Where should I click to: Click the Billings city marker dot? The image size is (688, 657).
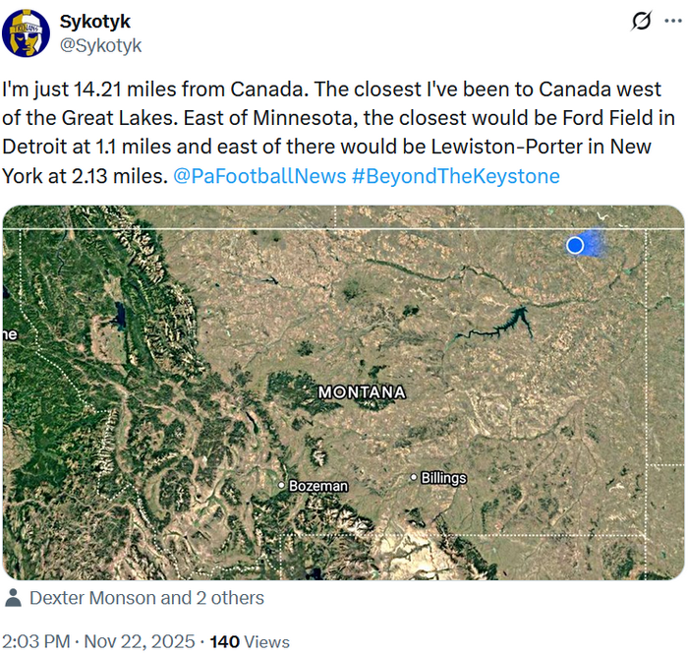(x=414, y=478)
